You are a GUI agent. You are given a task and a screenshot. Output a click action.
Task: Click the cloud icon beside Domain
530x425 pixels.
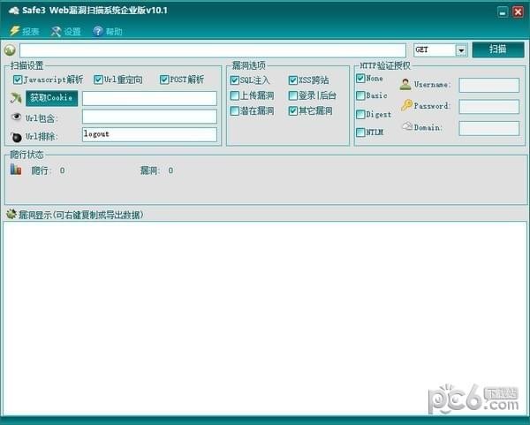[407, 126]
